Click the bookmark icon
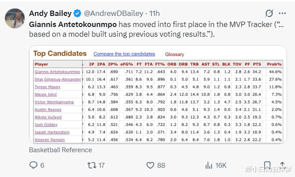Image resolution: width=295 pixels, height=177 pixels. (267, 165)
